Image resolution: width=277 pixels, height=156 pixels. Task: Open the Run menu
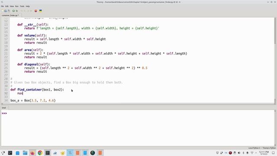[17, 6]
